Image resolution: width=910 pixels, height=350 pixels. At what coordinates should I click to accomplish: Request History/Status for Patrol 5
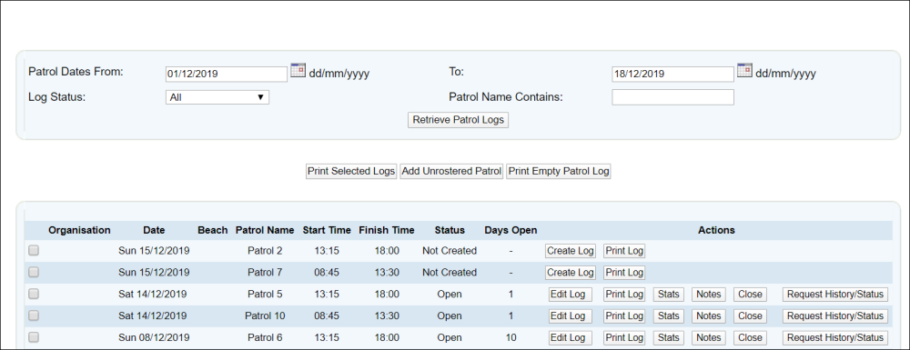click(835, 295)
